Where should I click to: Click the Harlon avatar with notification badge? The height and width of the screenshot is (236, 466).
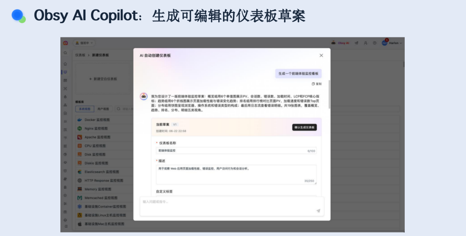385,43
